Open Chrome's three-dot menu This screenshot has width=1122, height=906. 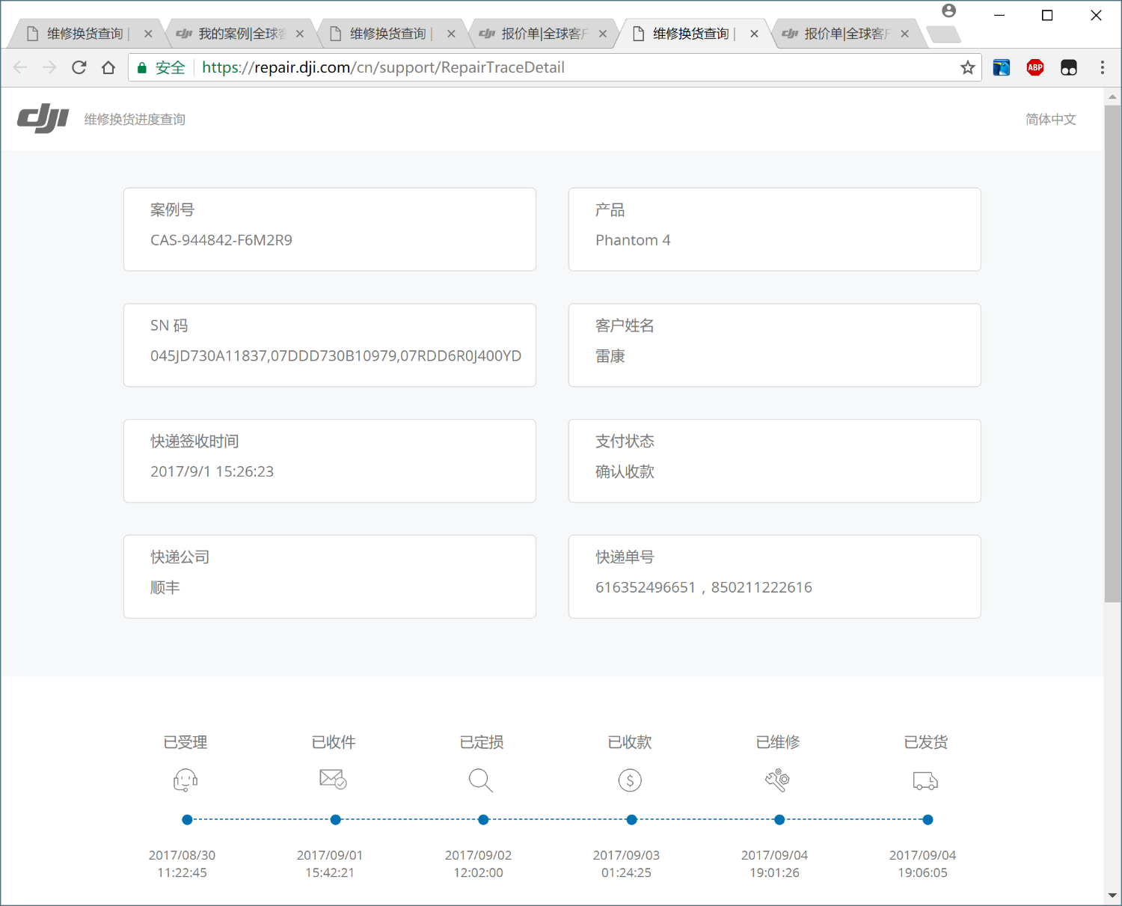coord(1102,68)
